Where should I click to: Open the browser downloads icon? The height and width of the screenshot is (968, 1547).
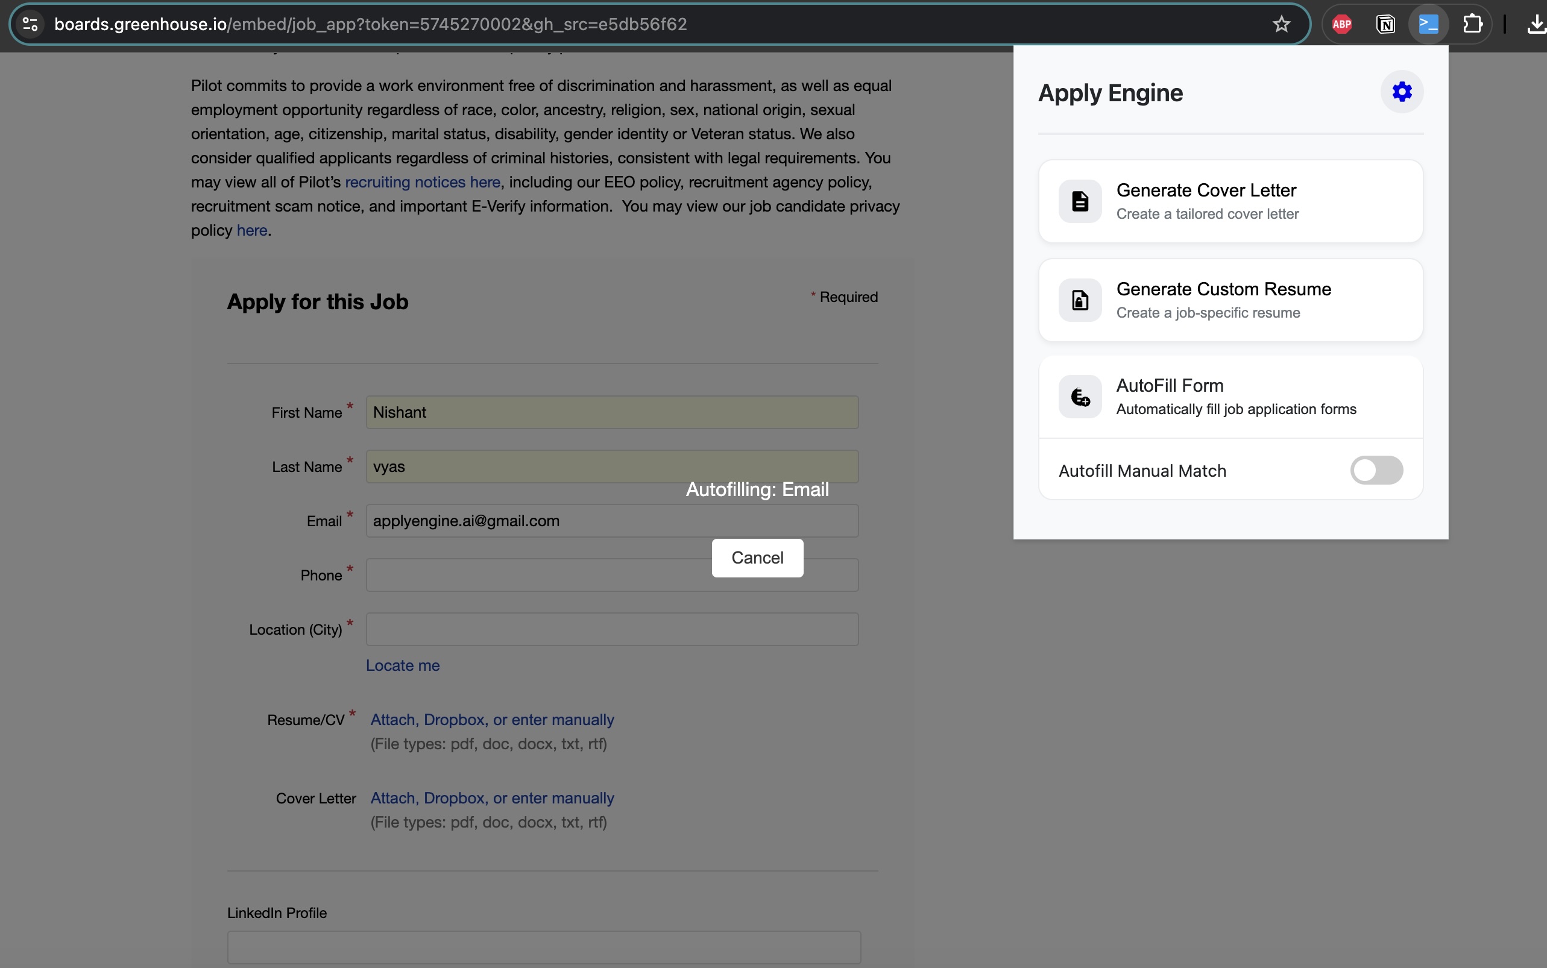pos(1536,24)
